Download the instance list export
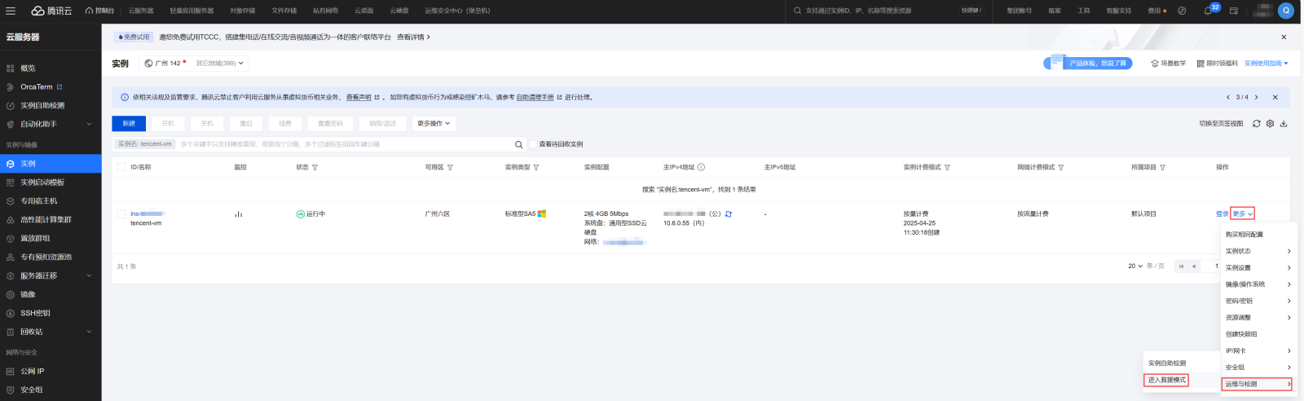The image size is (1304, 401). (1284, 124)
